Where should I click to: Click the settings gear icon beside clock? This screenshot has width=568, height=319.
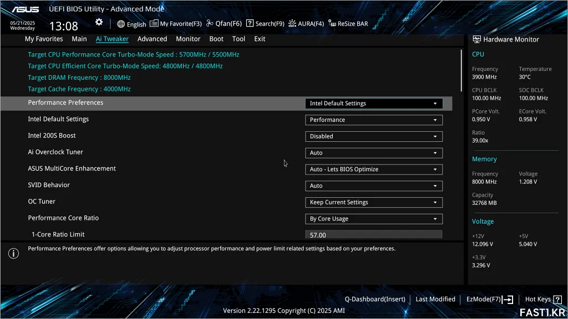coord(99,22)
